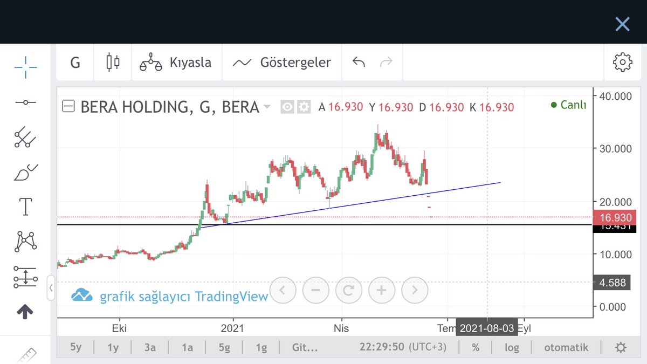Open the Göstergeler indicators menu
The image size is (647, 364).
coord(281,62)
